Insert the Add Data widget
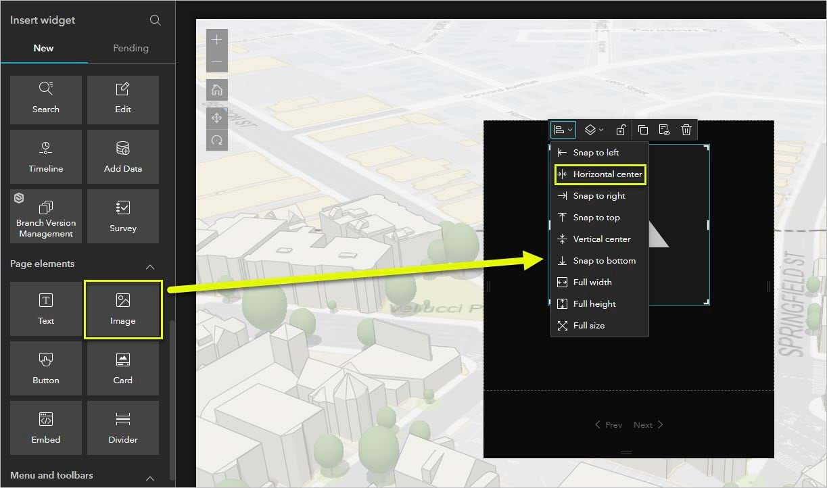The height and width of the screenshot is (488, 827). click(122, 156)
